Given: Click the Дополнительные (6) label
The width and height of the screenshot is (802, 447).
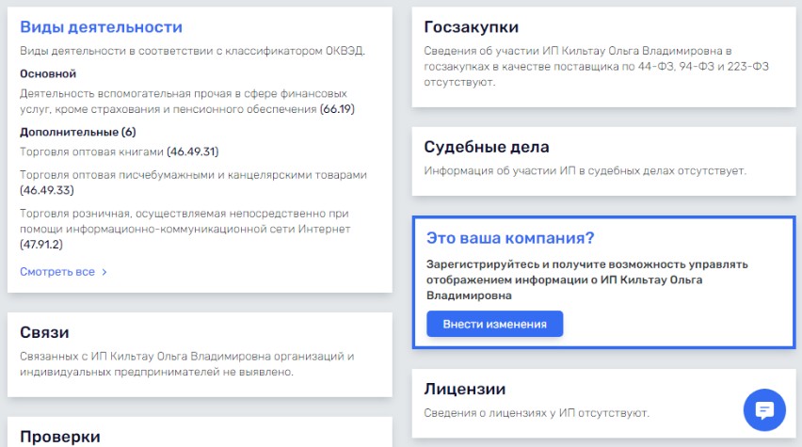Looking at the screenshot, I should point(78,132).
